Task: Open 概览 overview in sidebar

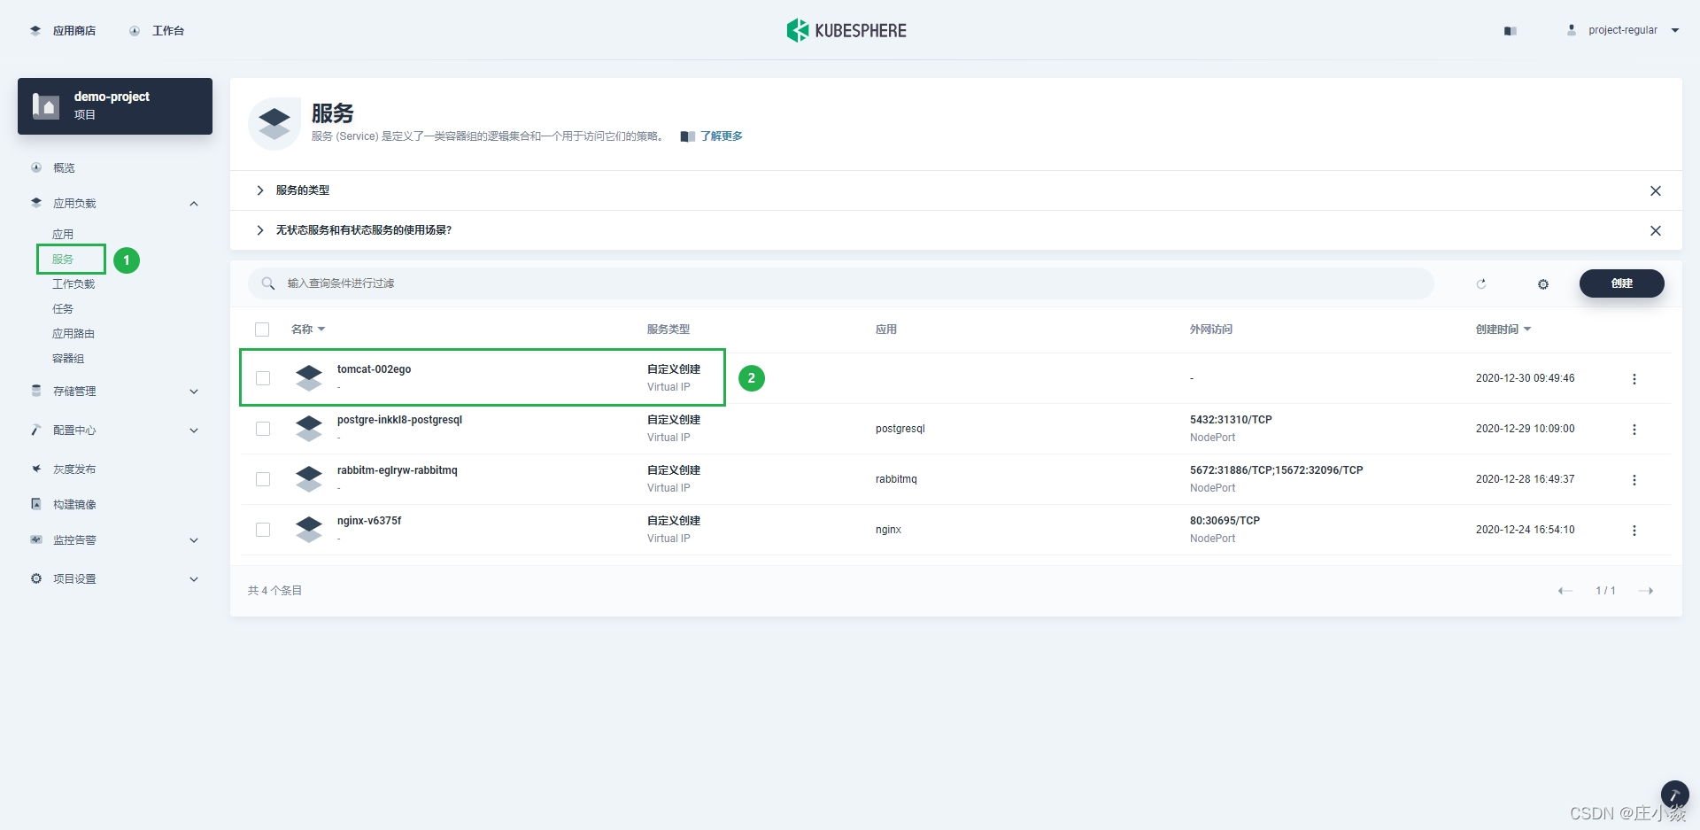Action: tap(64, 167)
